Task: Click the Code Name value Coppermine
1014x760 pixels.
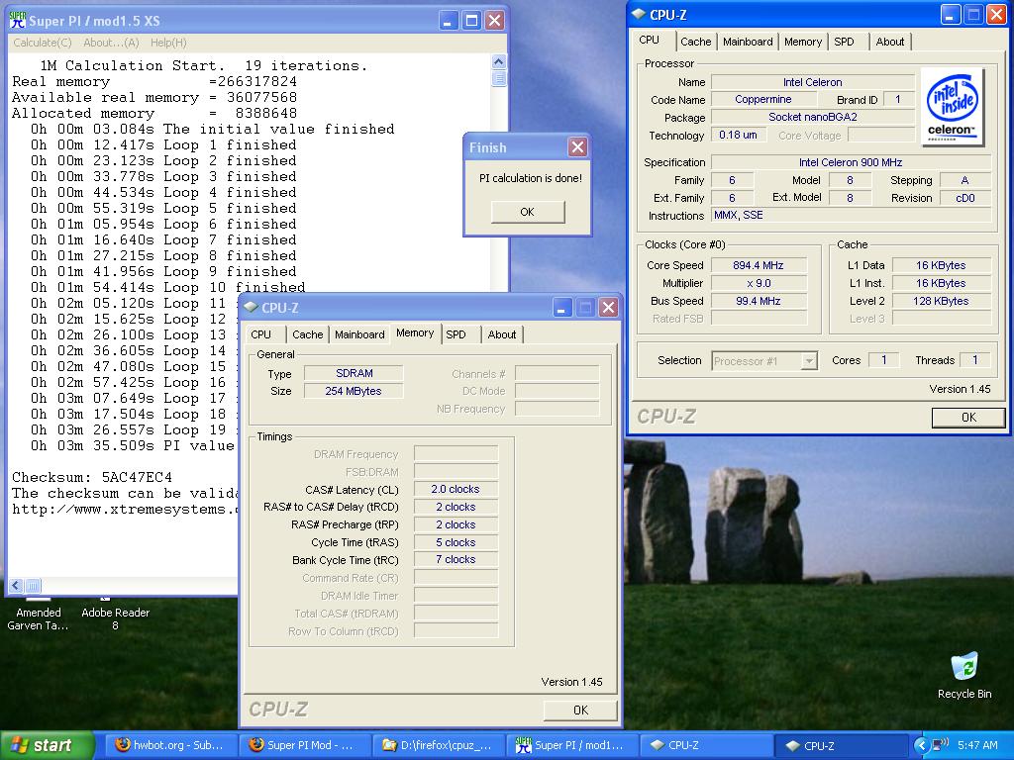Action: 763,100
